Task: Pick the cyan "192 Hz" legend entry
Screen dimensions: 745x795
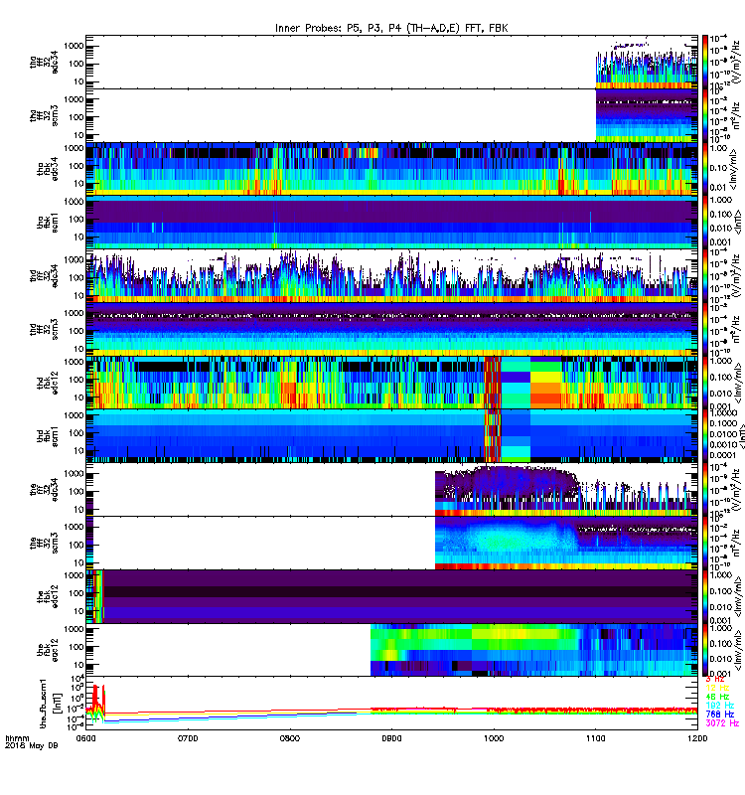Action: (x=719, y=706)
